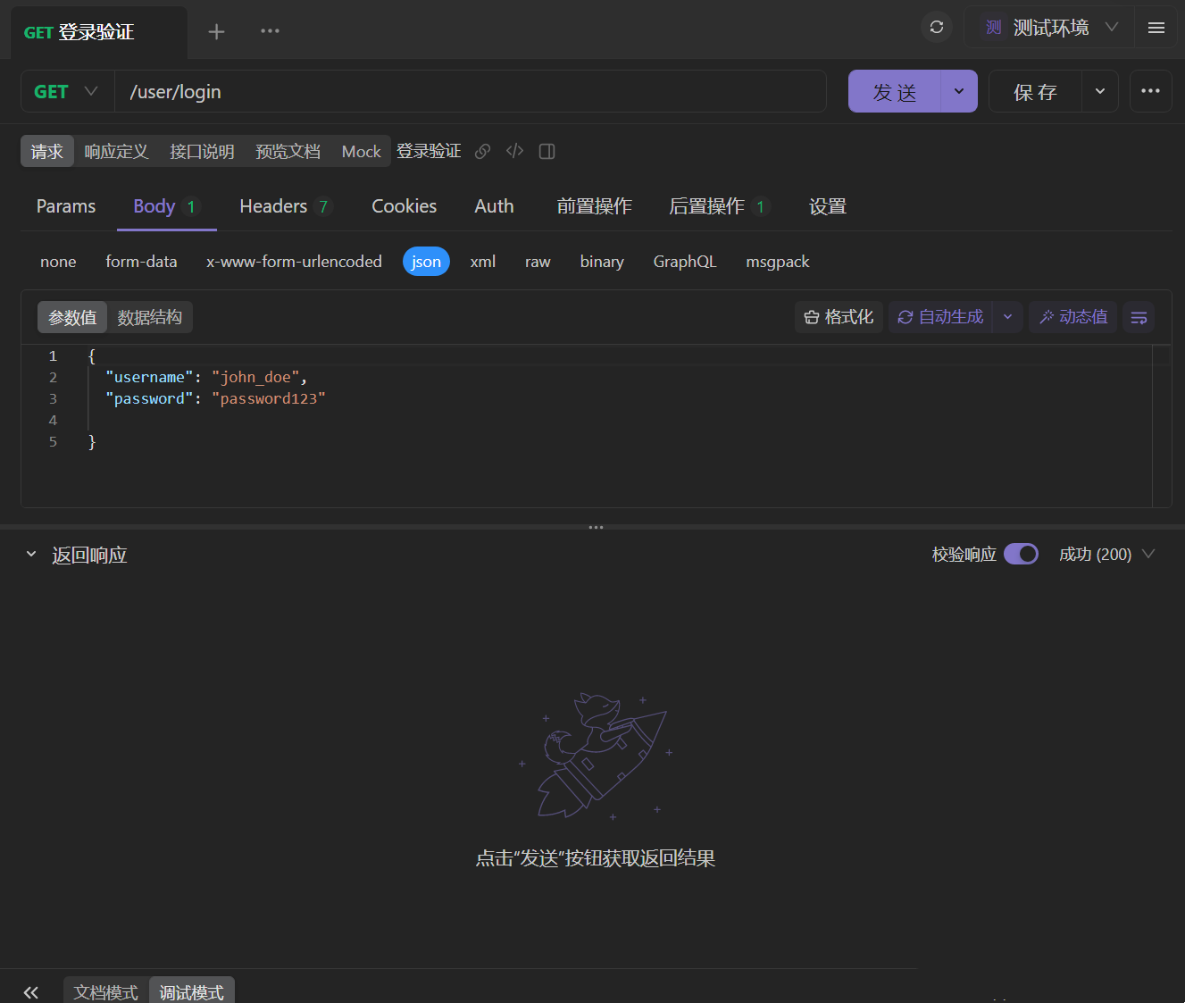Viewport: 1185px width, 1003px height.
Task: Toggle the side panel layout icon
Action: click(x=547, y=152)
